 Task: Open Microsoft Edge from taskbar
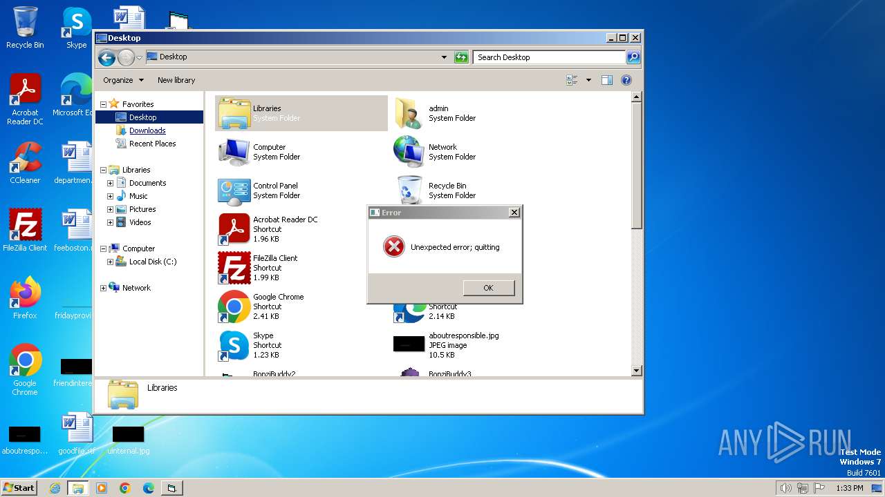[149, 488]
